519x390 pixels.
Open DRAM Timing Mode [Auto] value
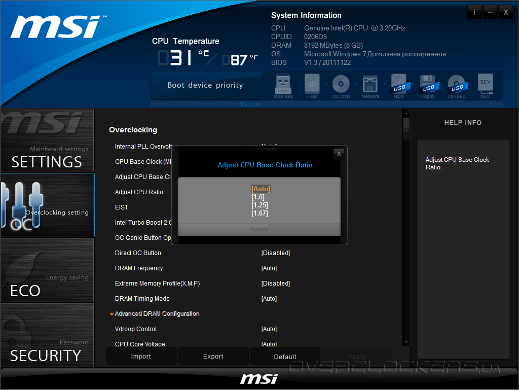point(269,299)
